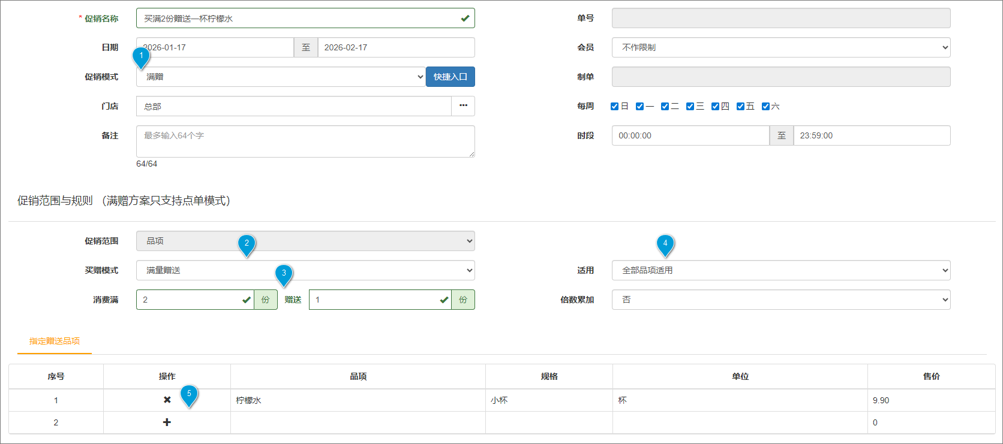The image size is (1003, 444).
Task: Click the ellipsis button beside 门店 field
Action: (463, 106)
